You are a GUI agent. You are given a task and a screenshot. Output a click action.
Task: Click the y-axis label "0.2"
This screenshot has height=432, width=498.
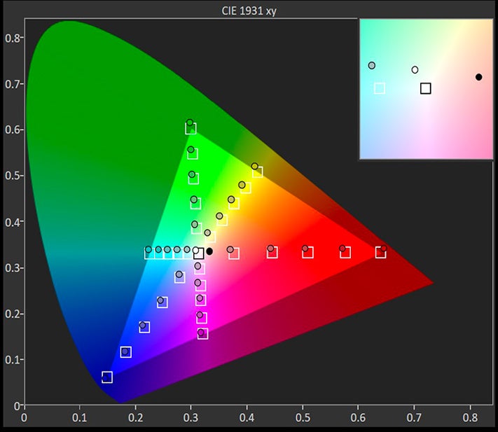click(x=11, y=314)
